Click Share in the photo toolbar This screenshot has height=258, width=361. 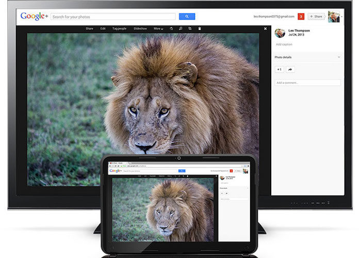click(x=90, y=29)
